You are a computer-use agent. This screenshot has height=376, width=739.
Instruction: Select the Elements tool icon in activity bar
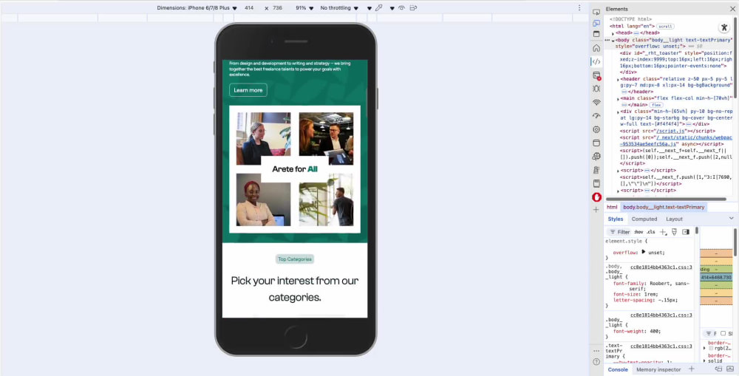(596, 62)
